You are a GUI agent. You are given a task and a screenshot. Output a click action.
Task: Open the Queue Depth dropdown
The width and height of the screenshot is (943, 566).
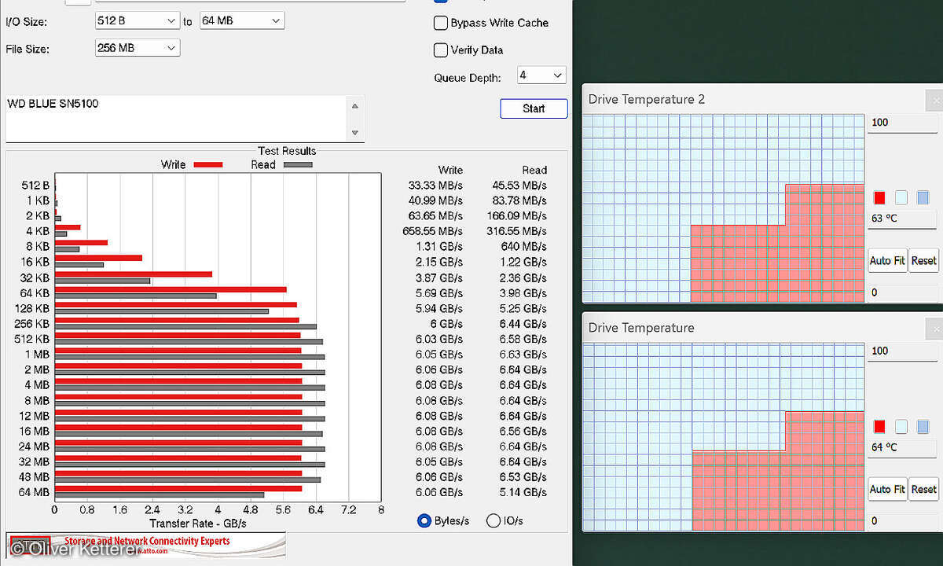pos(541,75)
